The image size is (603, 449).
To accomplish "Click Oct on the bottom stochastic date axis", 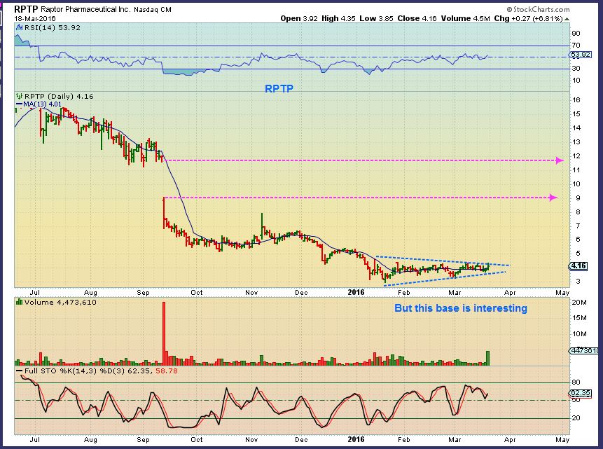I will coord(197,440).
